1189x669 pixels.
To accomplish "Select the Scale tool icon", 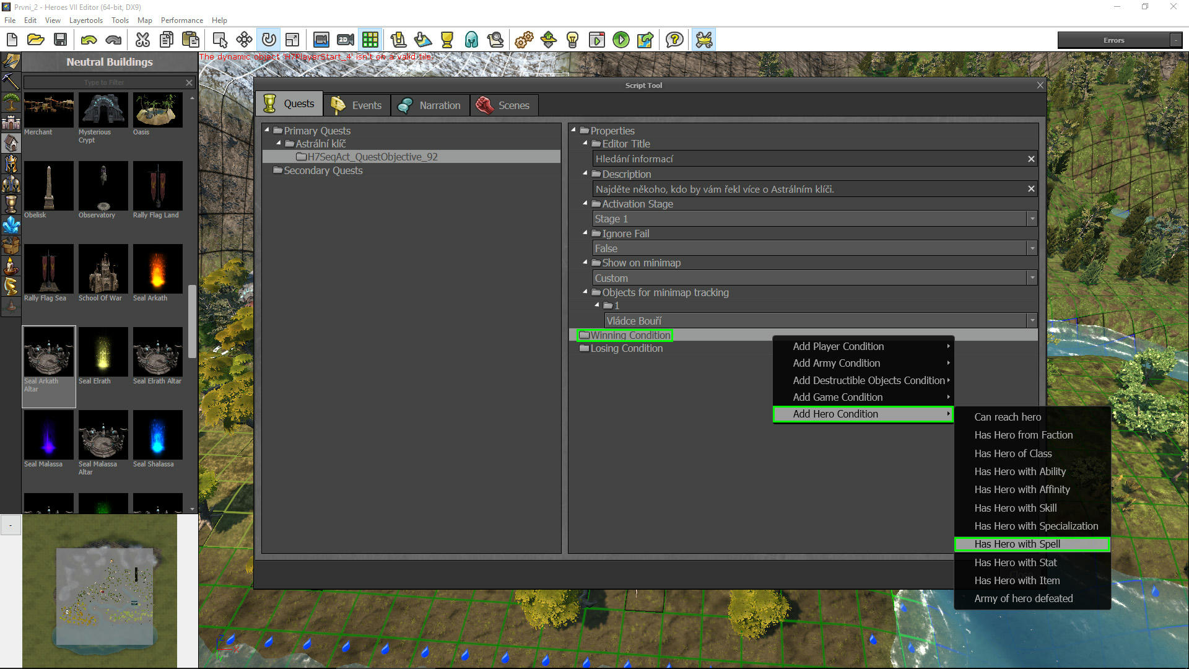I will click(292, 40).
